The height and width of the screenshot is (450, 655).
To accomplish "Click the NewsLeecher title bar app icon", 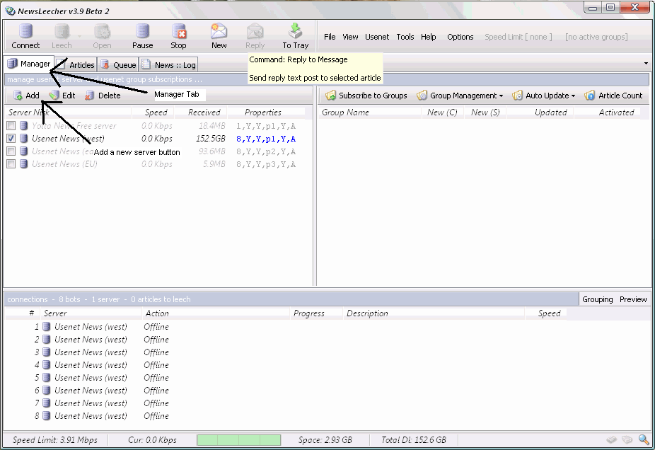I will (10, 11).
